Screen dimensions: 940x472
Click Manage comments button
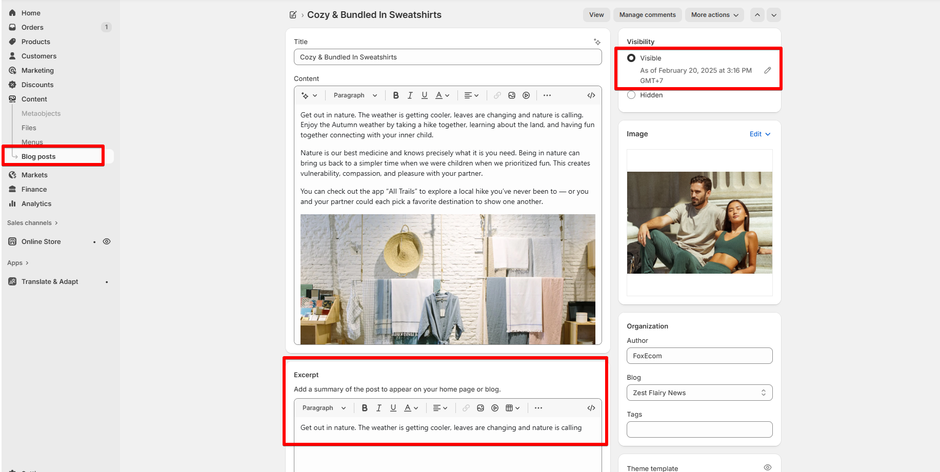[x=647, y=15]
